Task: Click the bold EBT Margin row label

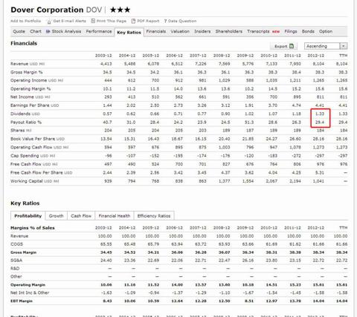Action: (22, 301)
